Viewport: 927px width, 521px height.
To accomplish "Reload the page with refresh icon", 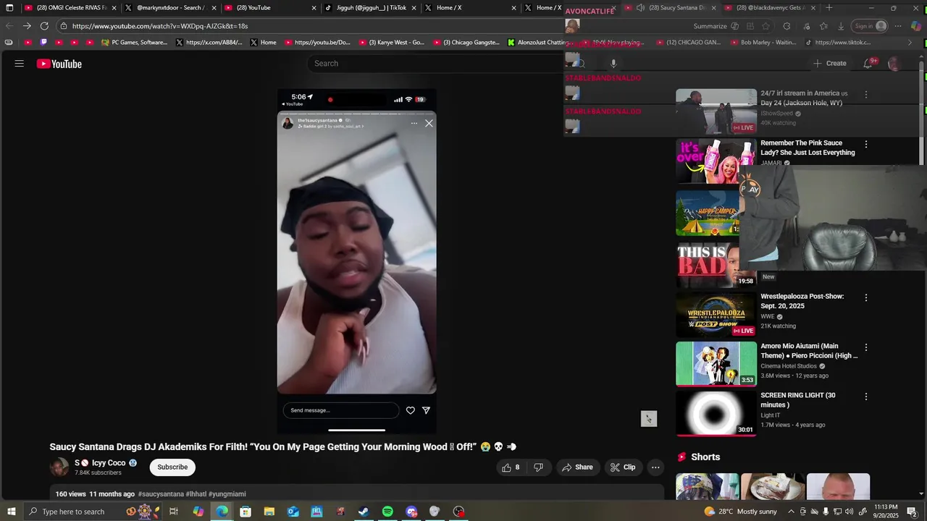I will (x=44, y=26).
